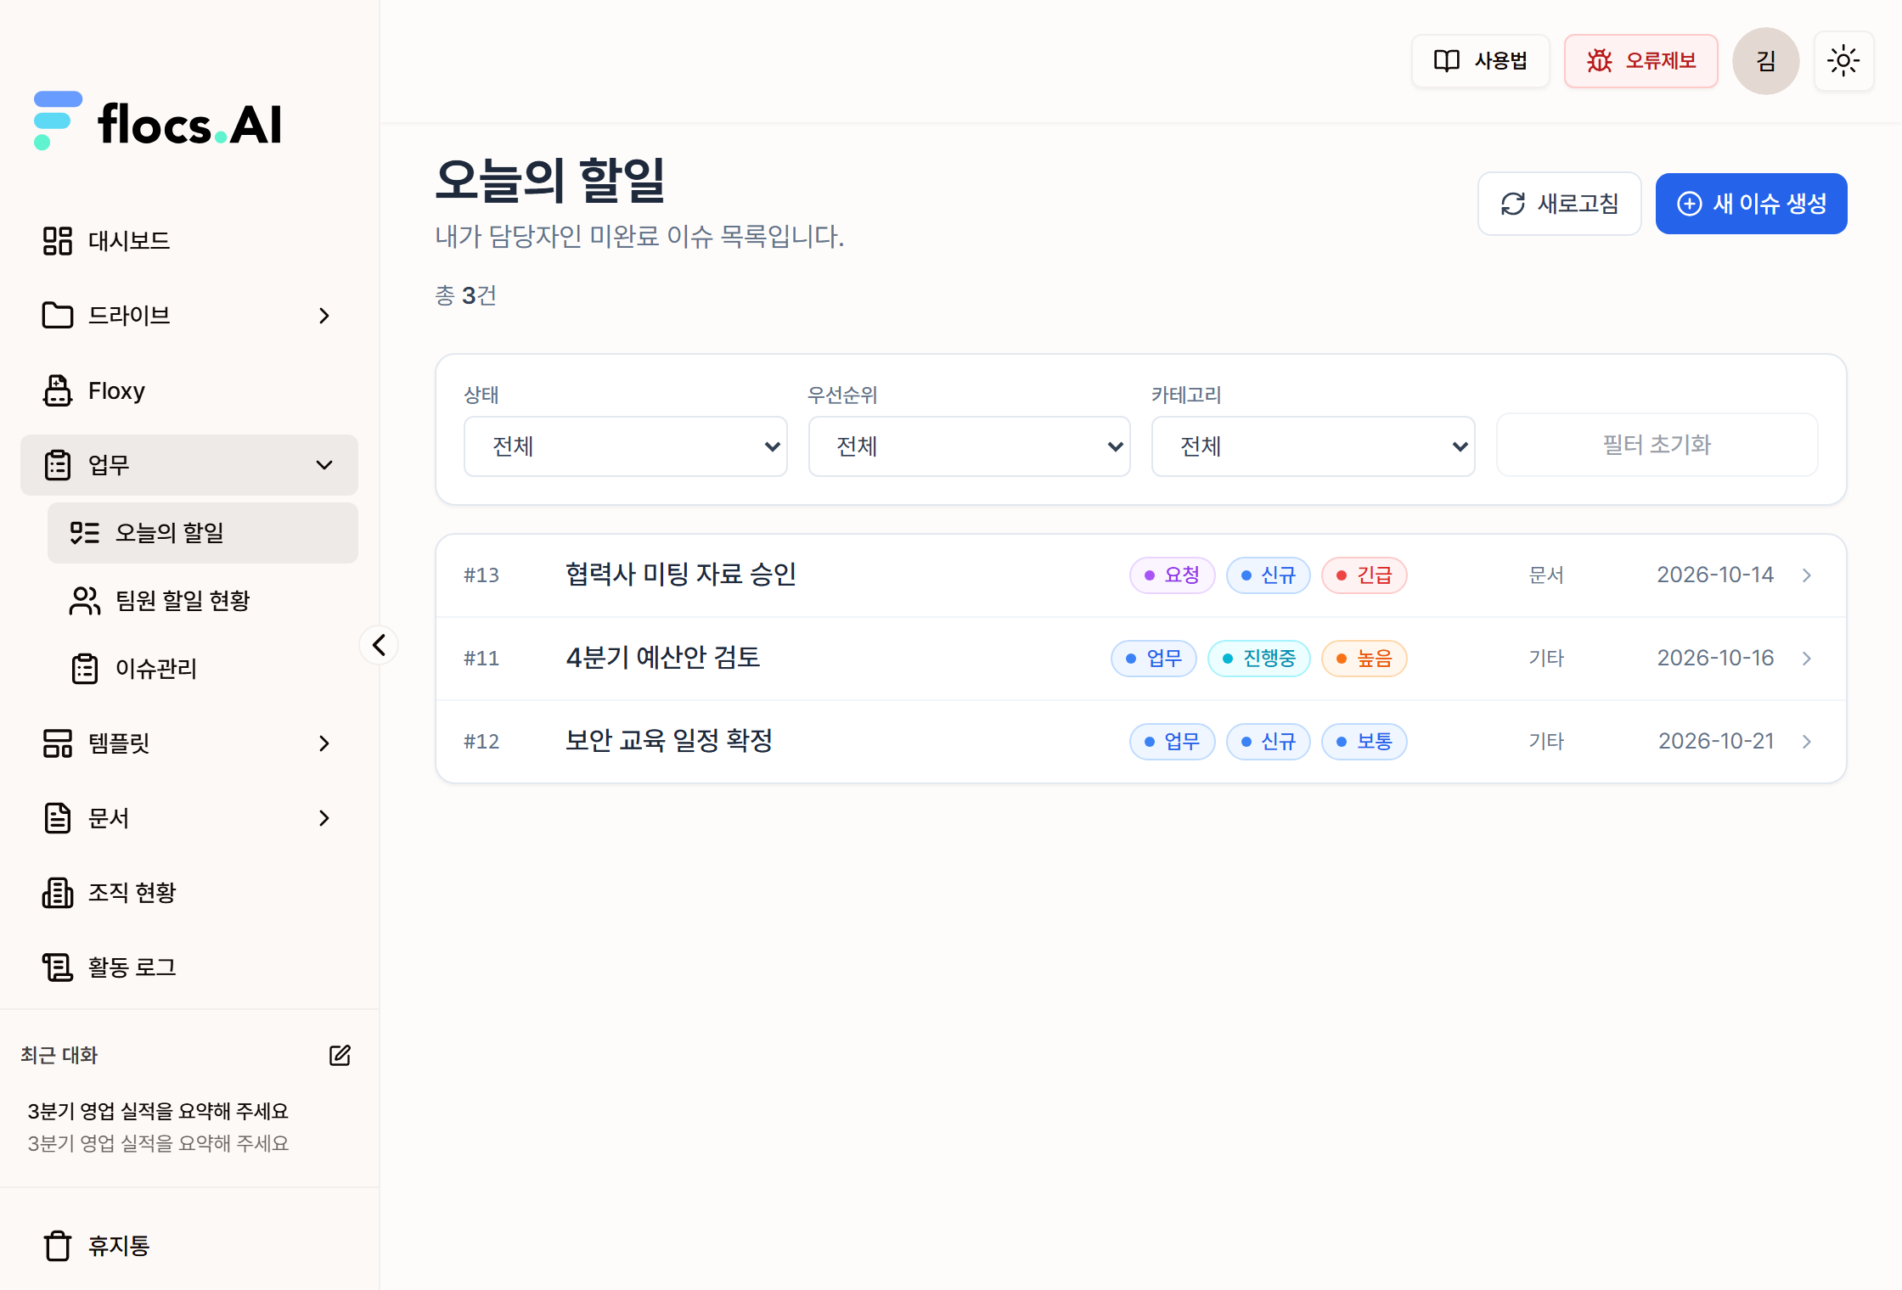Expand the 문서 chevron
This screenshot has width=1902, height=1290.
pos(324,818)
